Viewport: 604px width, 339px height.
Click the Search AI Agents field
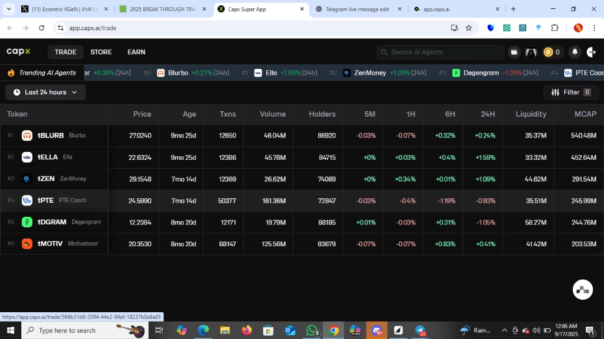(x=440, y=52)
